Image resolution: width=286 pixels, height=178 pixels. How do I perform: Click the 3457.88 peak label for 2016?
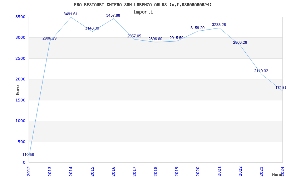tap(113, 15)
